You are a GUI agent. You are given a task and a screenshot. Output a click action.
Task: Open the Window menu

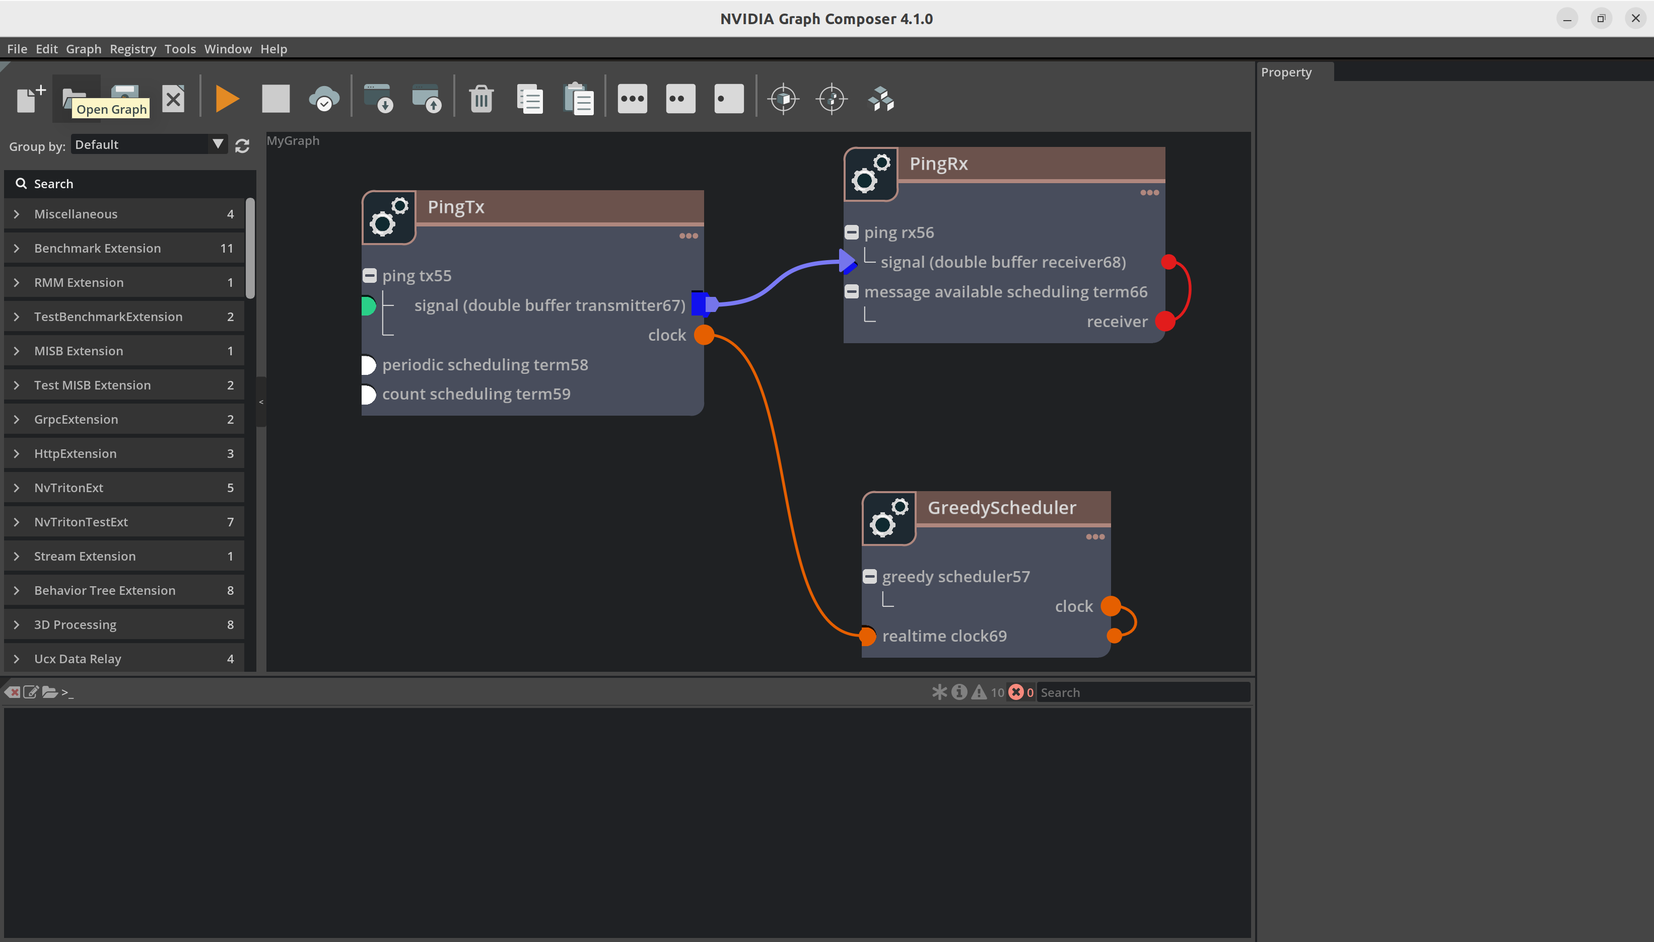coord(228,49)
